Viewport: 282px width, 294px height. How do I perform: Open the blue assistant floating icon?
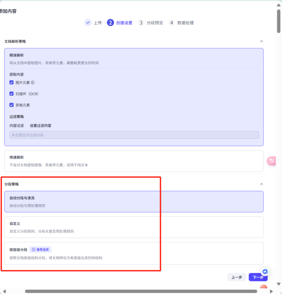[265, 271]
